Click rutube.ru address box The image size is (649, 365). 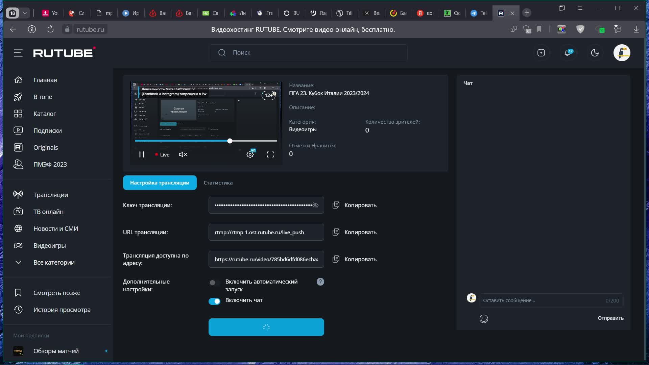click(x=90, y=29)
